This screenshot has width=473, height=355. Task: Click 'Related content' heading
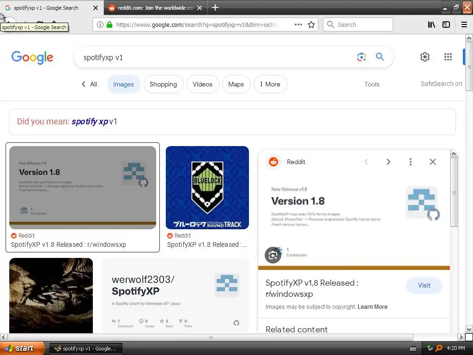297,329
